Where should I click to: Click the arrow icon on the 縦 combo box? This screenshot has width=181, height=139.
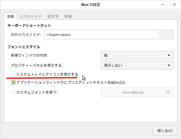169,55
